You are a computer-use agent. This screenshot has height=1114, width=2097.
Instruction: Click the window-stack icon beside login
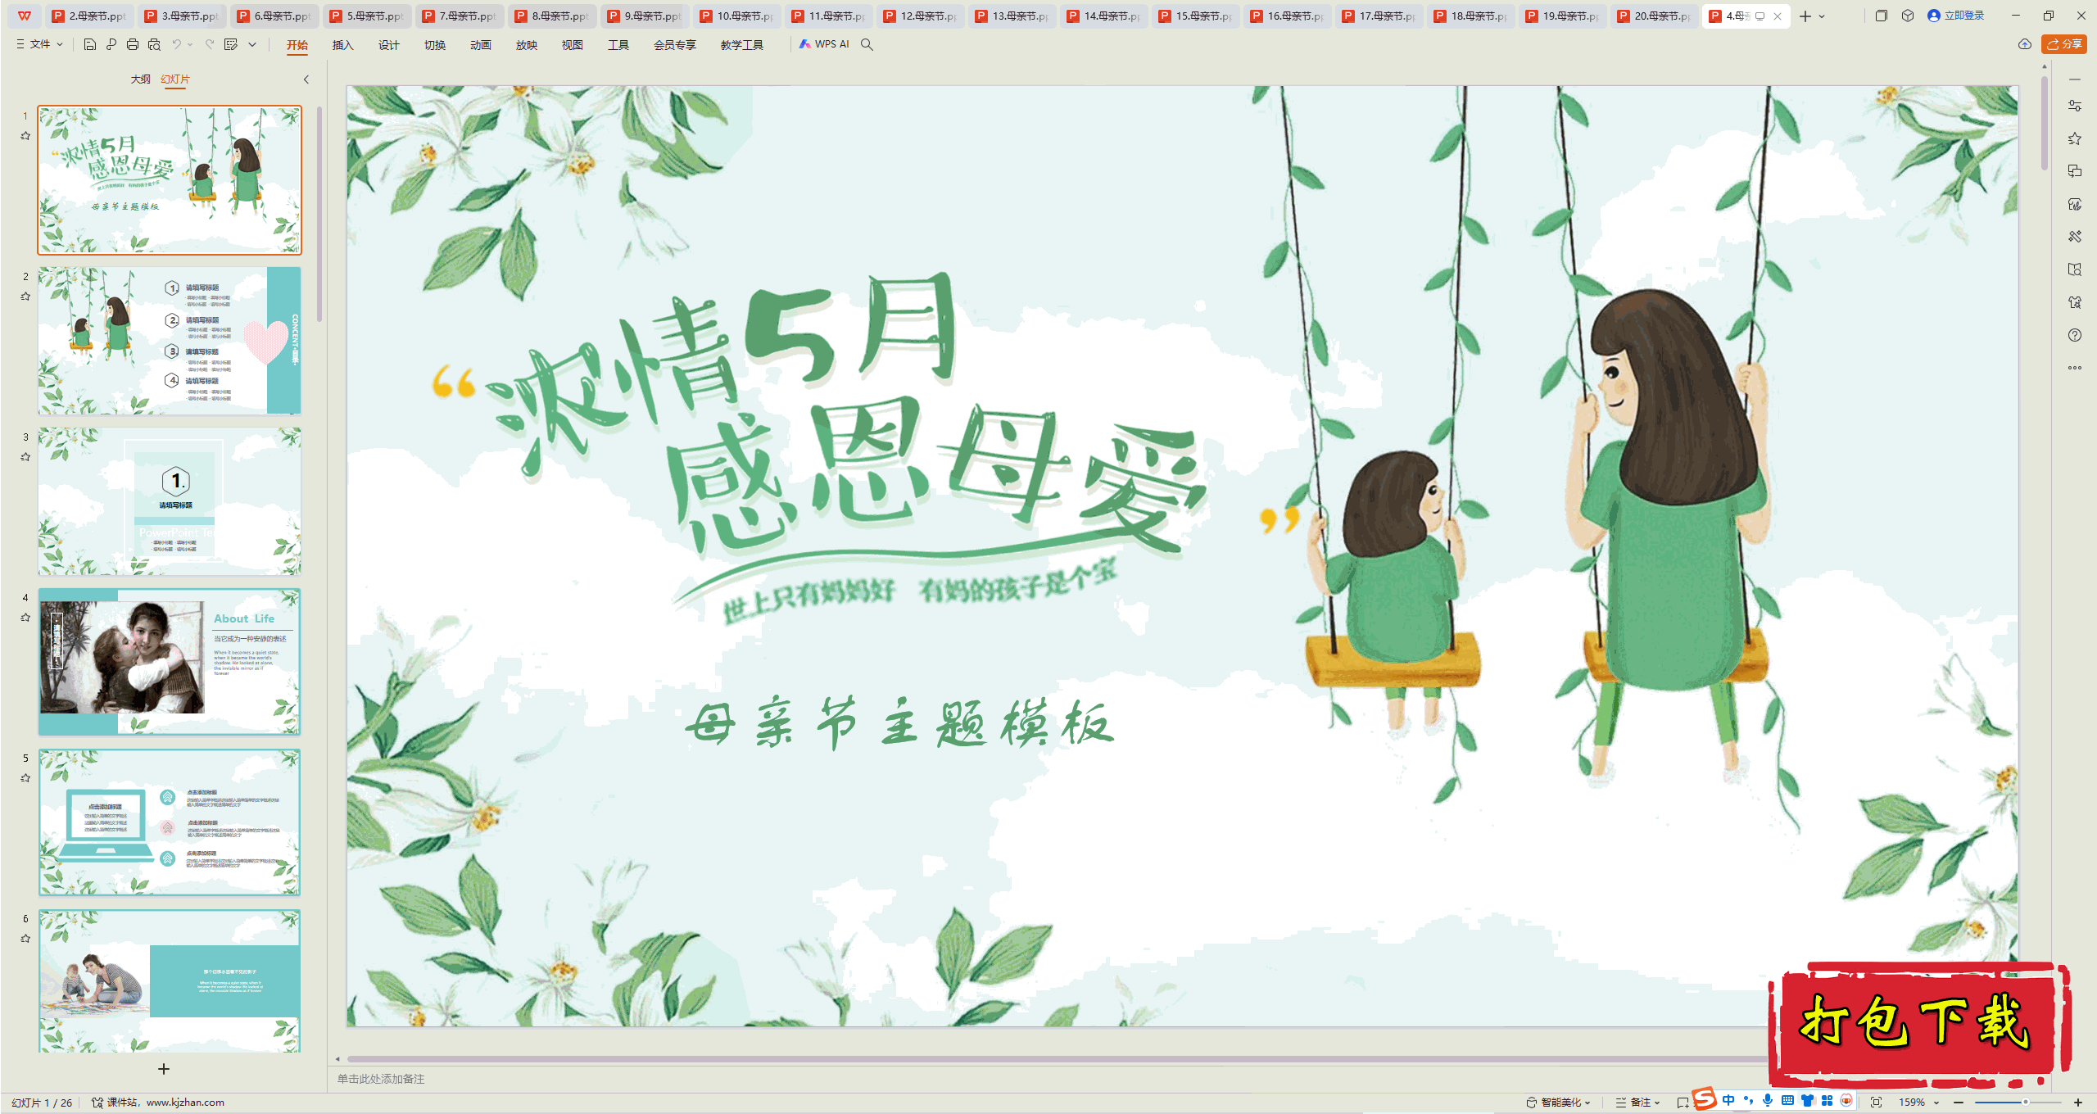pyautogui.click(x=1882, y=16)
